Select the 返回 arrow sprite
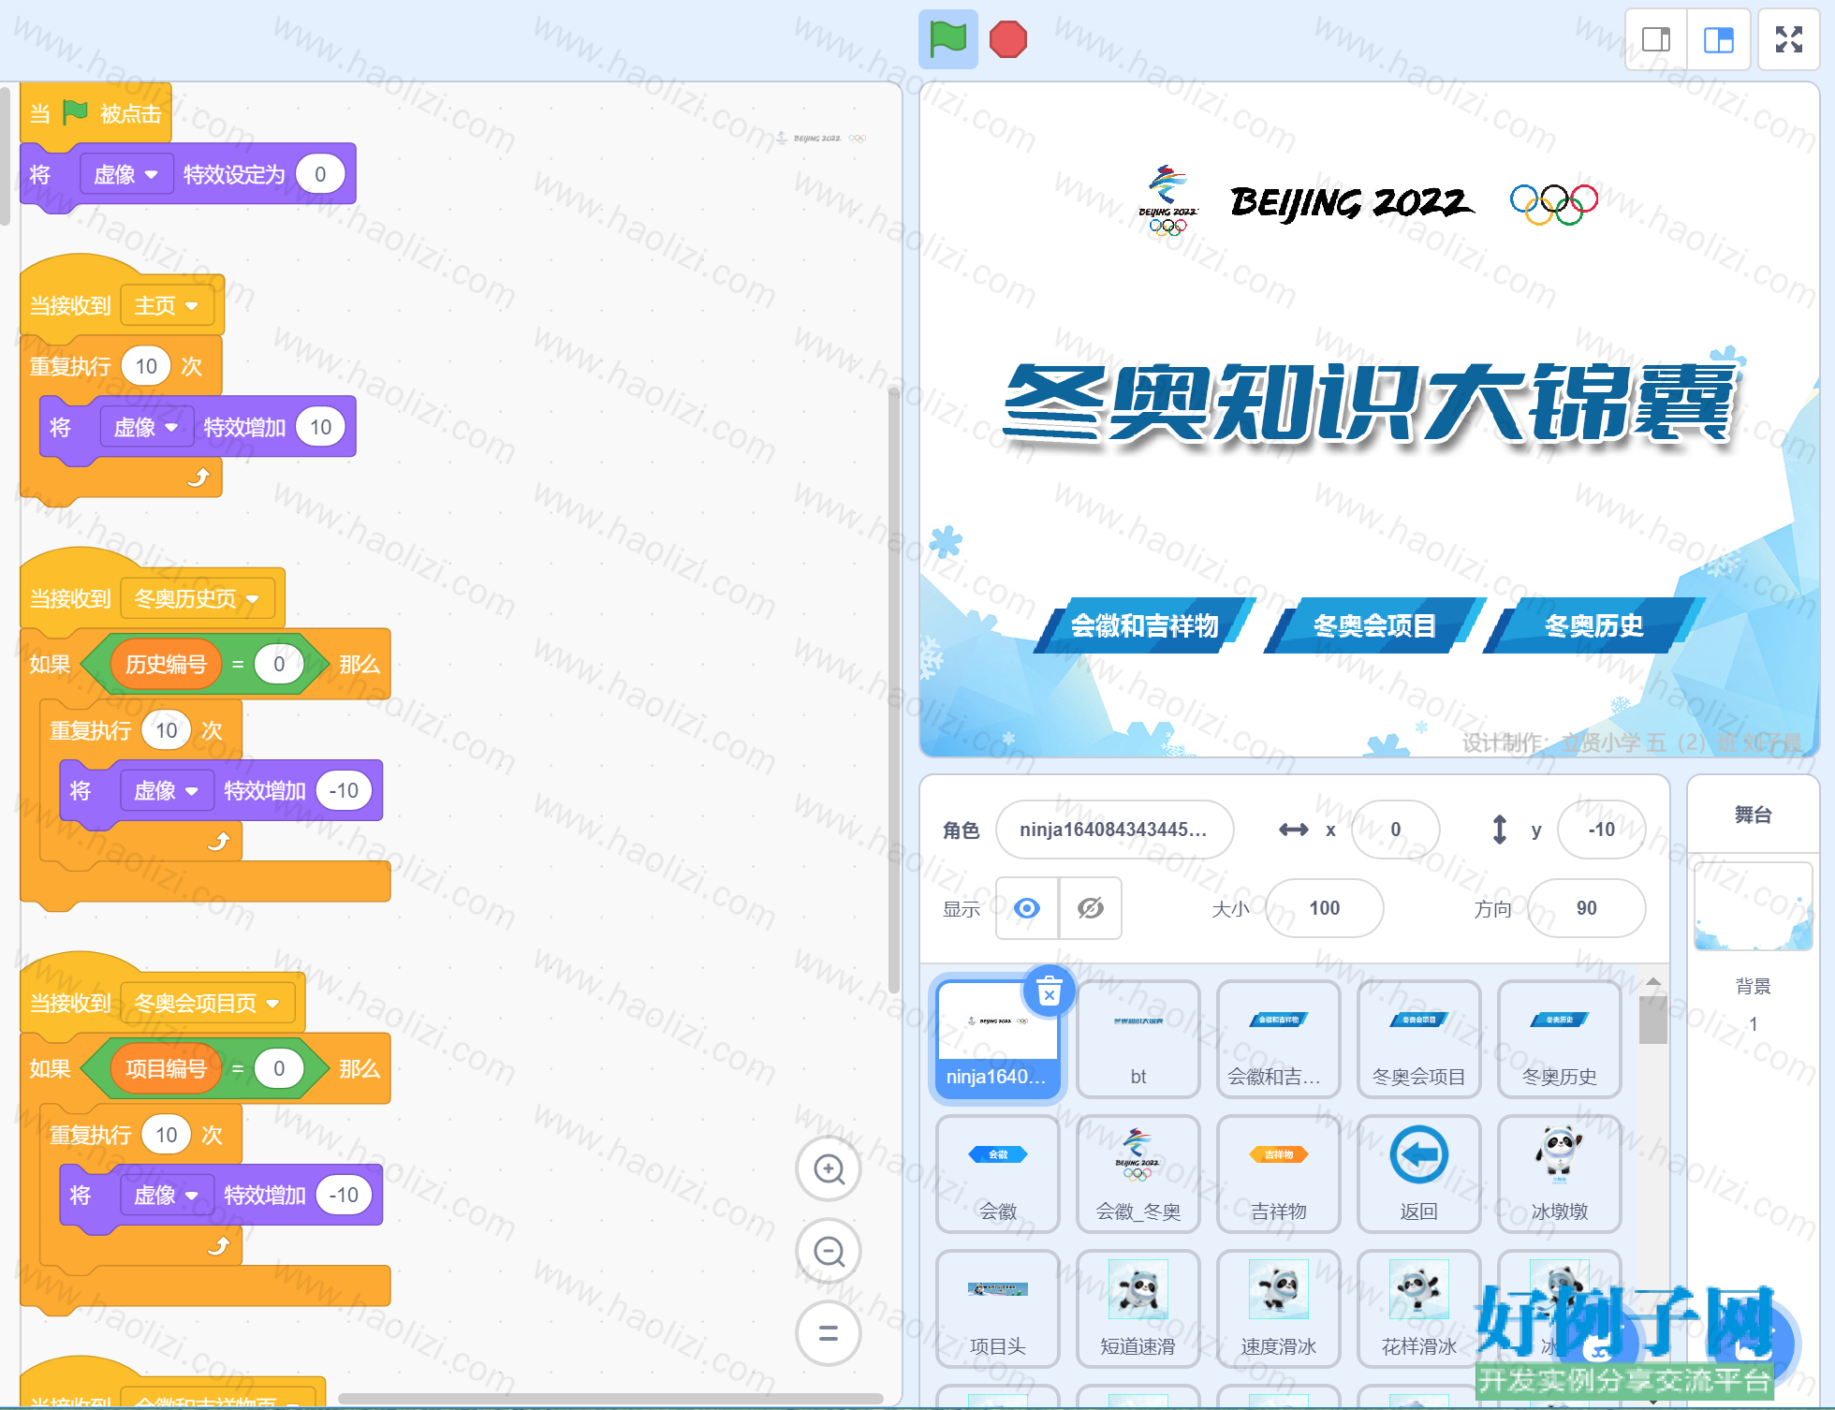The width and height of the screenshot is (1835, 1410). (1419, 1174)
